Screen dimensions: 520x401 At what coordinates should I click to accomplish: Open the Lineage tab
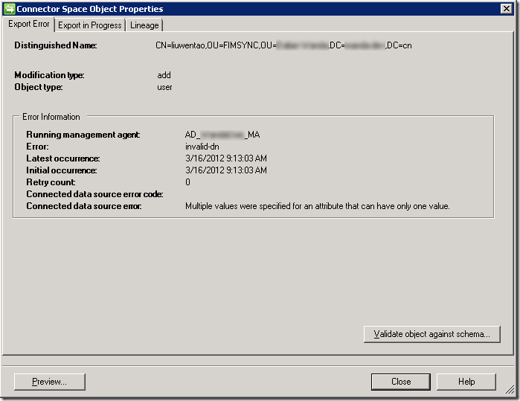(144, 25)
